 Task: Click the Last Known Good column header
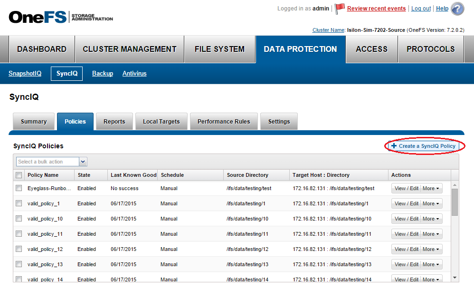[x=133, y=175]
